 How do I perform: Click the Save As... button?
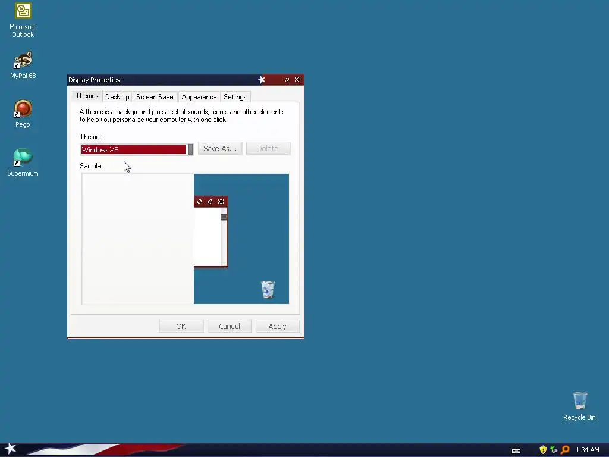click(x=220, y=148)
